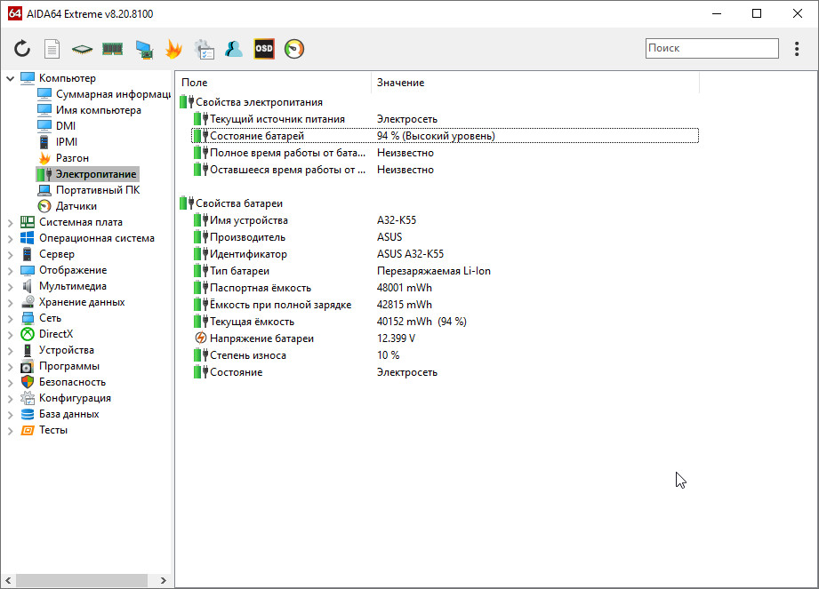This screenshot has width=819, height=589.
Task: Click the Значение column header
Action: [x=534, y=83]
